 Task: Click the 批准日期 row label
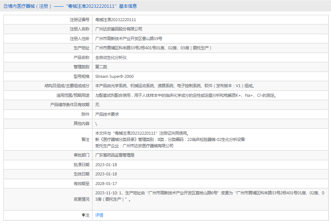pos(81,165)
